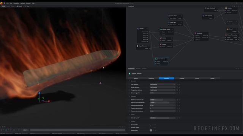243x136 pixels.
Task: Open the Help menu
Action: 33,3
